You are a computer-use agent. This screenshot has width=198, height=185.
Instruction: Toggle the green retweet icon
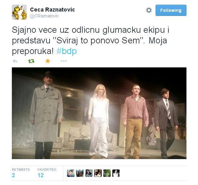pyautogui.click(x=31, y=61)
